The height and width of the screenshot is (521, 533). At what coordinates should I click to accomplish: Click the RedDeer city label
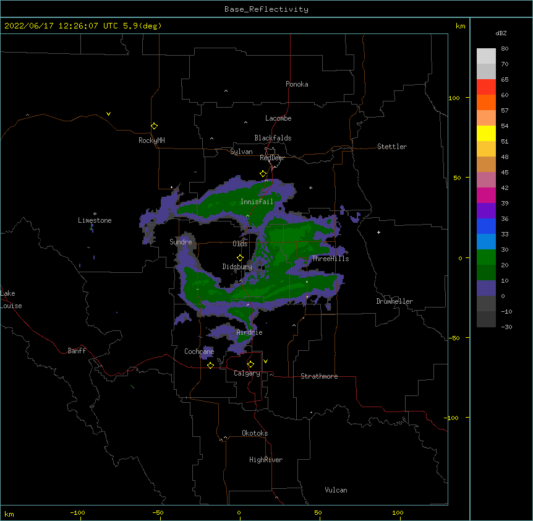(272, 158)
